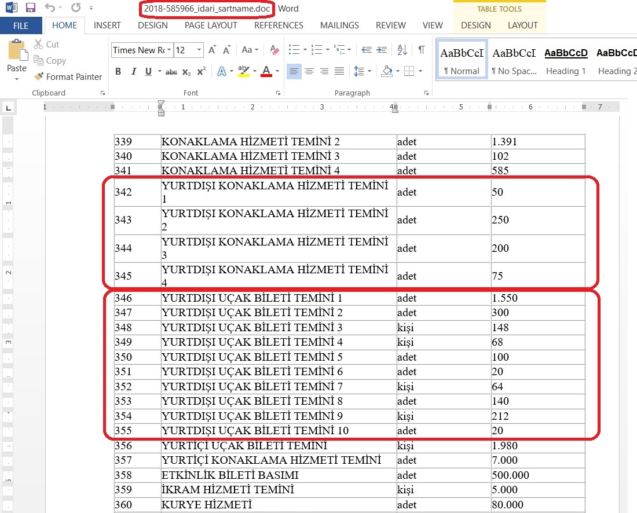637x513 pixels.
Task: Apply the yellow text highlight color
Action: [x=244, y=72]
